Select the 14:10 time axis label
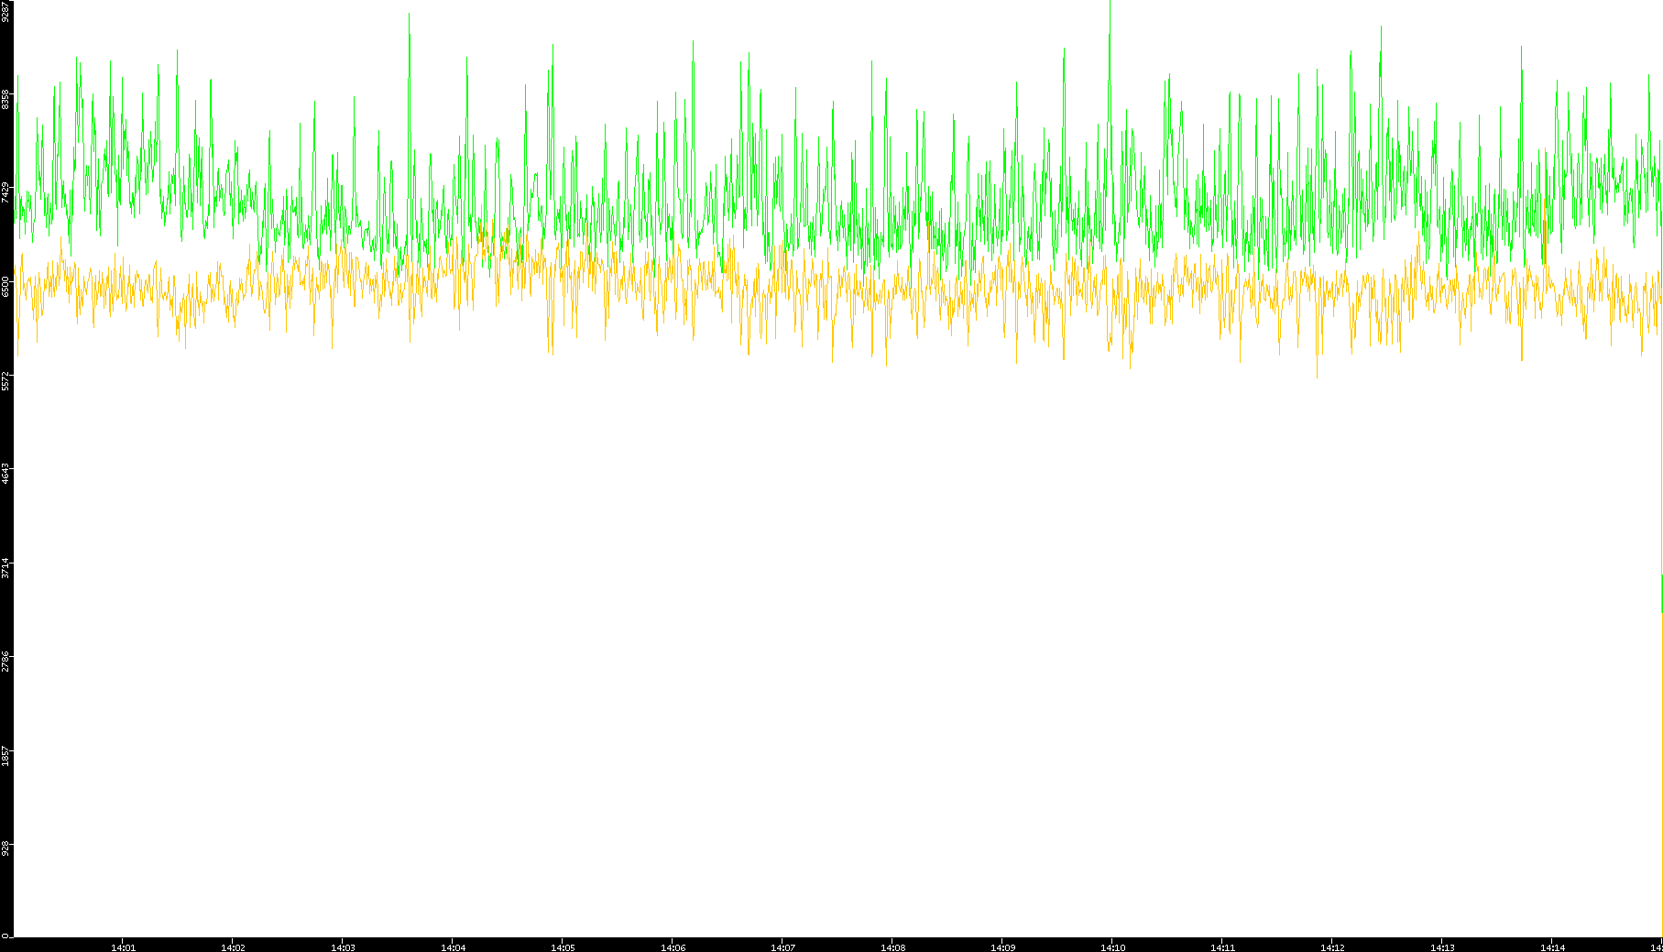Image resolution: width=1663 pixels, height=952 pixels. pyautogui.click(x=1113, y=947)
